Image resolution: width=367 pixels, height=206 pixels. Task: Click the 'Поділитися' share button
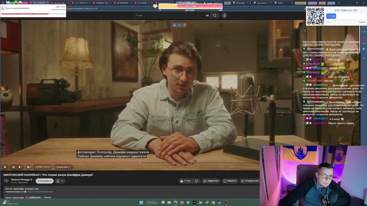coord(211,181)
